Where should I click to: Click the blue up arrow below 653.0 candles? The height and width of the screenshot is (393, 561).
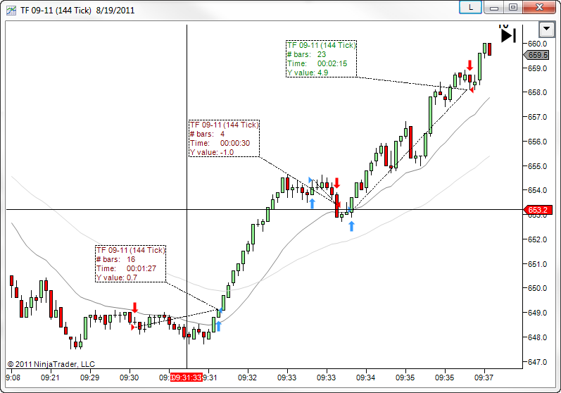351,226
